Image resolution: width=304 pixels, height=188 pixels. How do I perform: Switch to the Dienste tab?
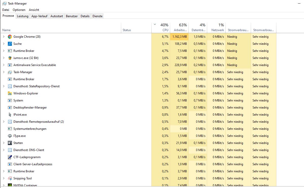point(98,16)
